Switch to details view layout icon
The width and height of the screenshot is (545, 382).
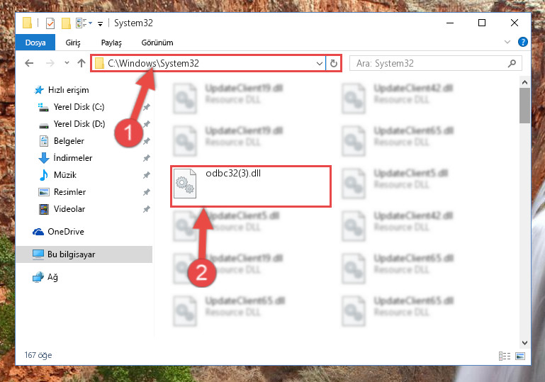tap(505, 356)
